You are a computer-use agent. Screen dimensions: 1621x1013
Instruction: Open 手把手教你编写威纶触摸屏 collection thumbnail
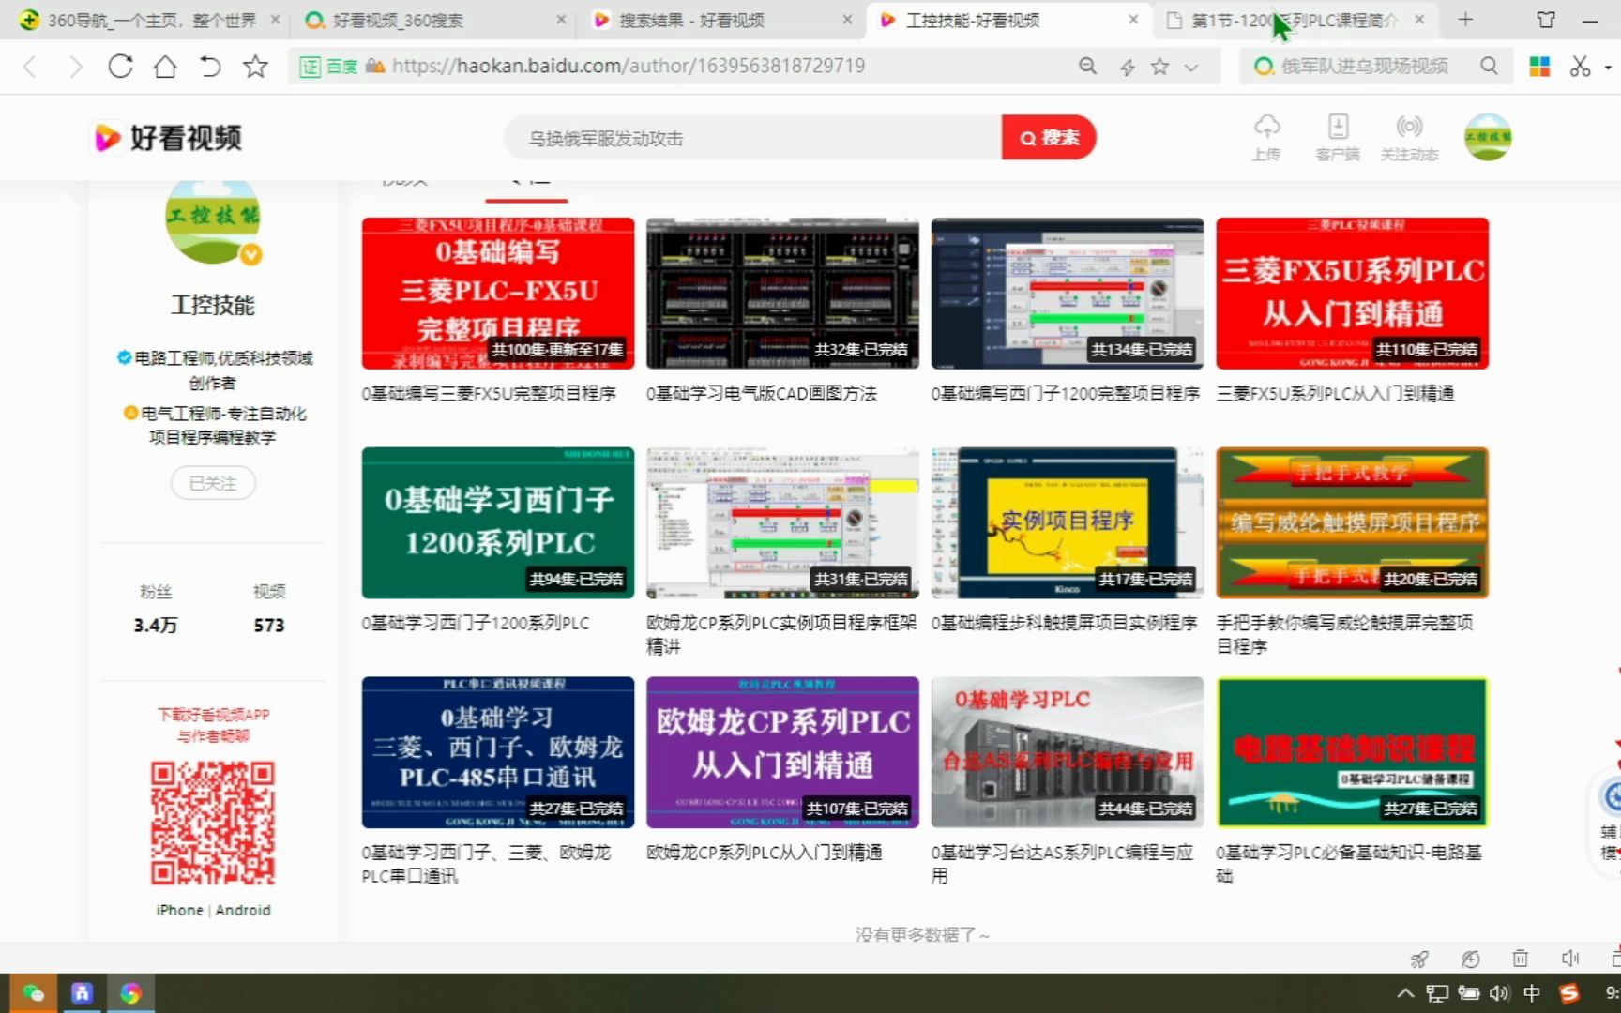pos(1353,522)
